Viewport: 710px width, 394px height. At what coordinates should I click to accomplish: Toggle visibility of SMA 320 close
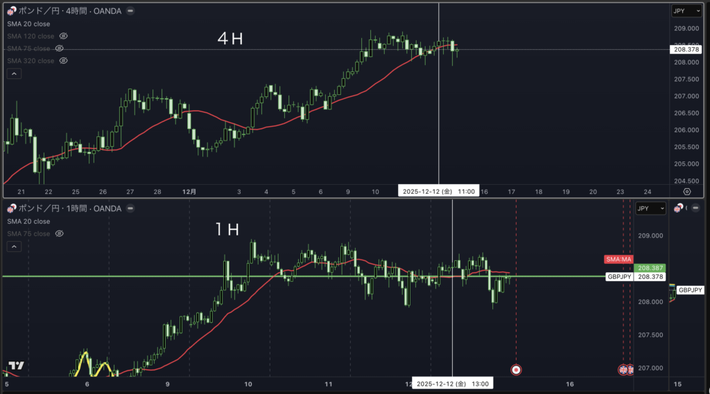click(63, 61)
